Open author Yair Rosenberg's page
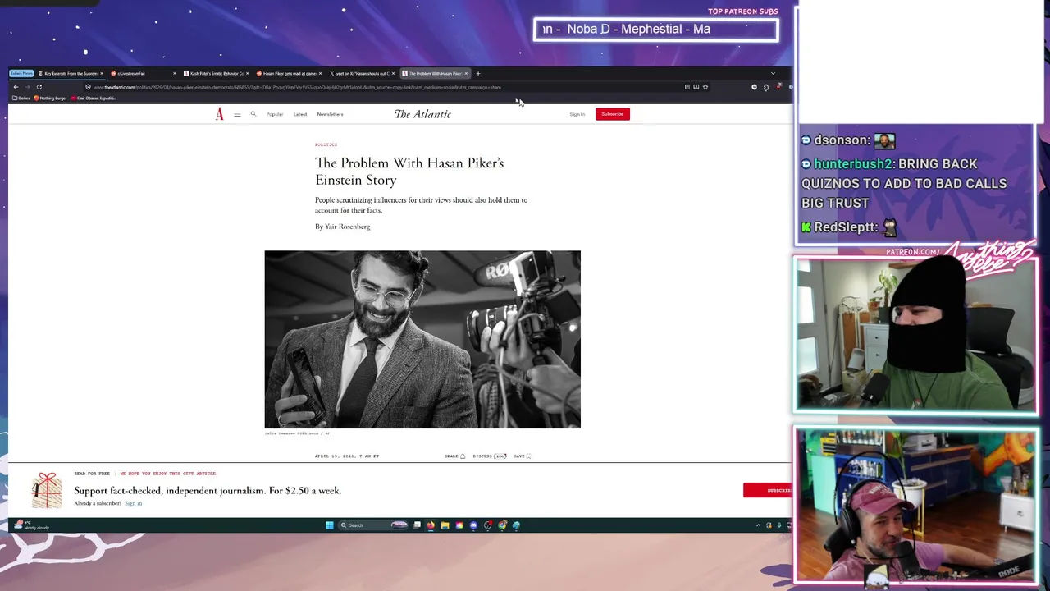Image resolution: width=1050 pixels, height=591 pixels. [x=347, y=227]
